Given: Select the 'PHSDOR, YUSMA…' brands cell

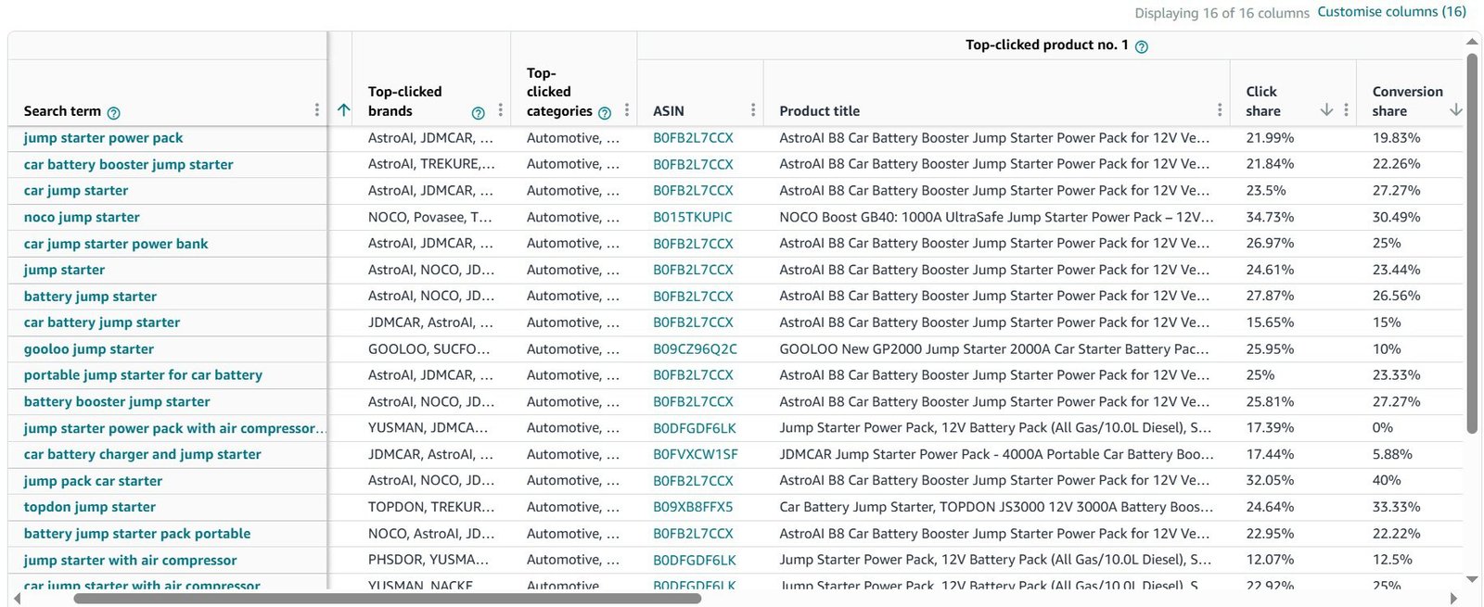Looking at the screenshot, I should coord(428,561).
